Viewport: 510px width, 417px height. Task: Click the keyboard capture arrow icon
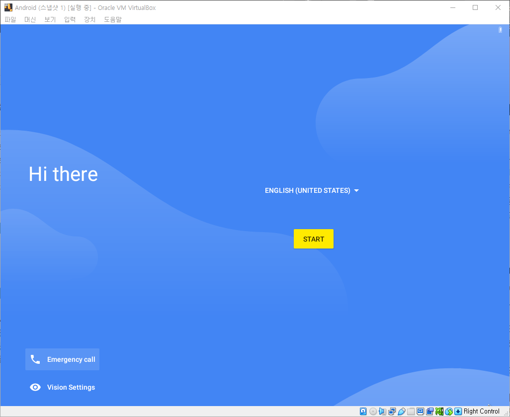click(458, 412)
